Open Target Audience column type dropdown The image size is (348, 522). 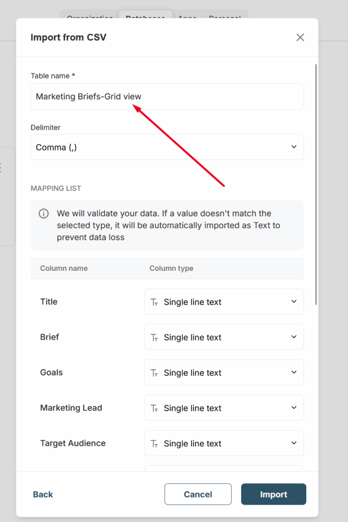click(x=224, y=443)
